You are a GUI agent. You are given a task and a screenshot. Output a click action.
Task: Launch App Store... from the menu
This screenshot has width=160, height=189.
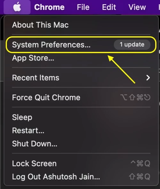coord(81,58)
